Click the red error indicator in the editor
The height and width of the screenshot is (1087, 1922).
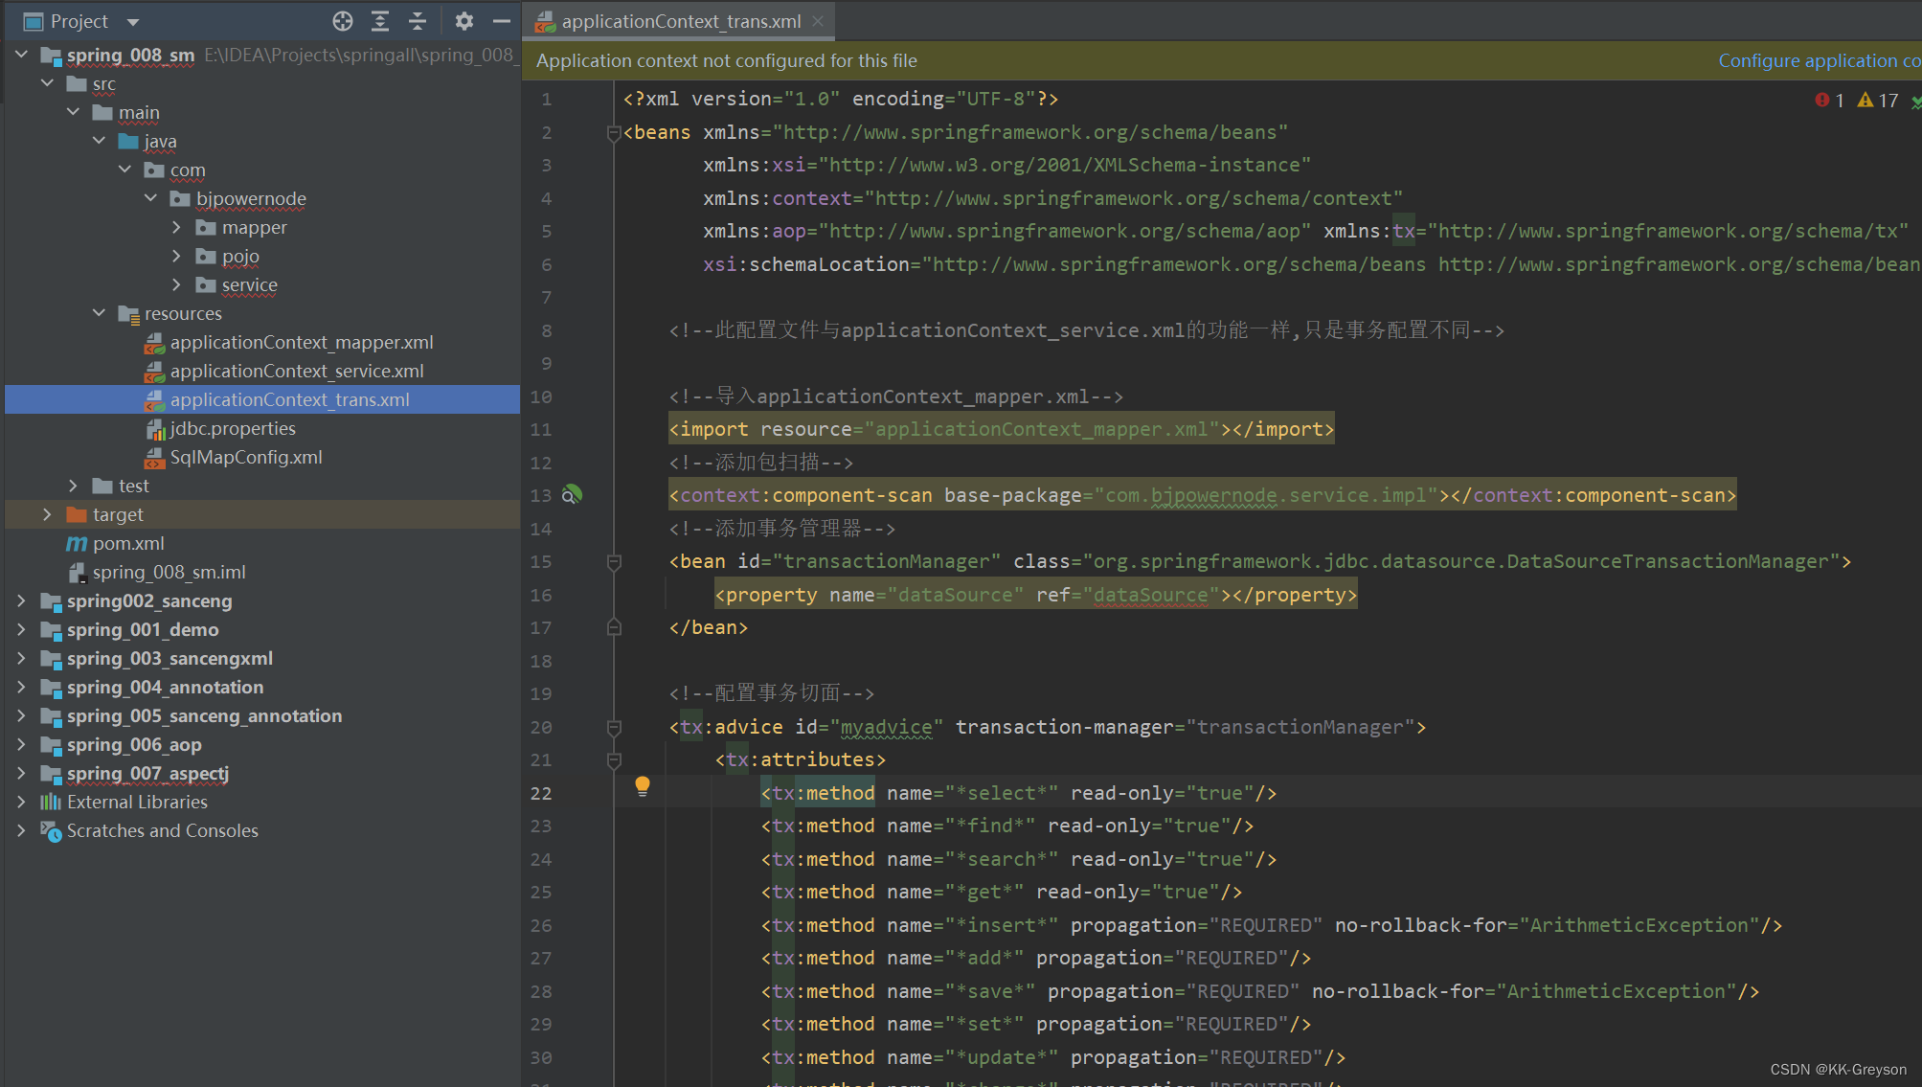[x=1829, y=101]
